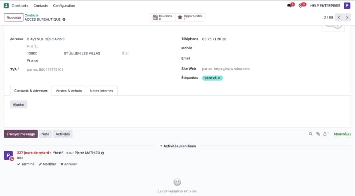Click the Étiquettes tags field
The width and height of the screenshot is (355, 196).
[x=273, y=78]
